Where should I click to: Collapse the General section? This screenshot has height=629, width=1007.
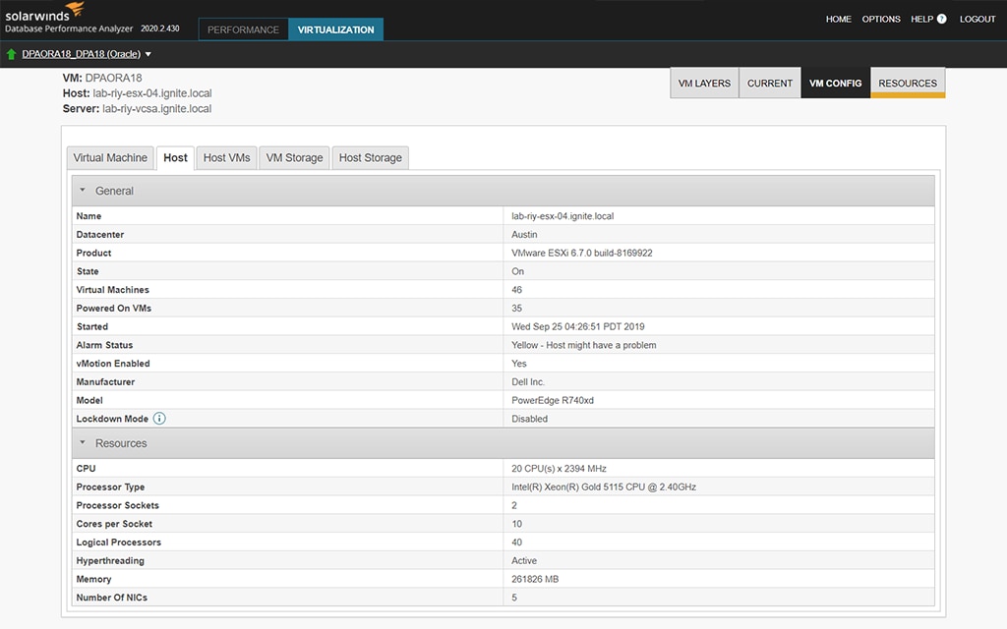click(x=84, y=191)
